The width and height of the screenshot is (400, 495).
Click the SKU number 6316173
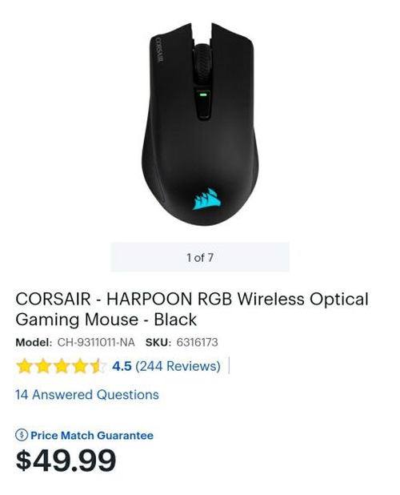[197, 342]
